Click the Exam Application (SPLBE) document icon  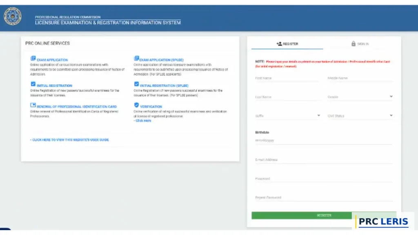tap(136, 58)
